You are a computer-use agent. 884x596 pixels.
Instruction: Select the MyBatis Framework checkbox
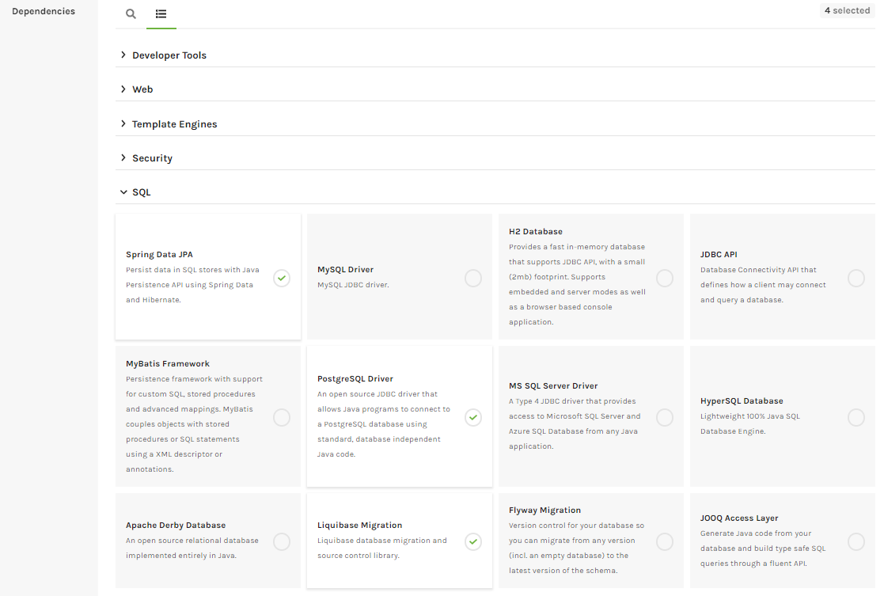click(x=282, y=417)
